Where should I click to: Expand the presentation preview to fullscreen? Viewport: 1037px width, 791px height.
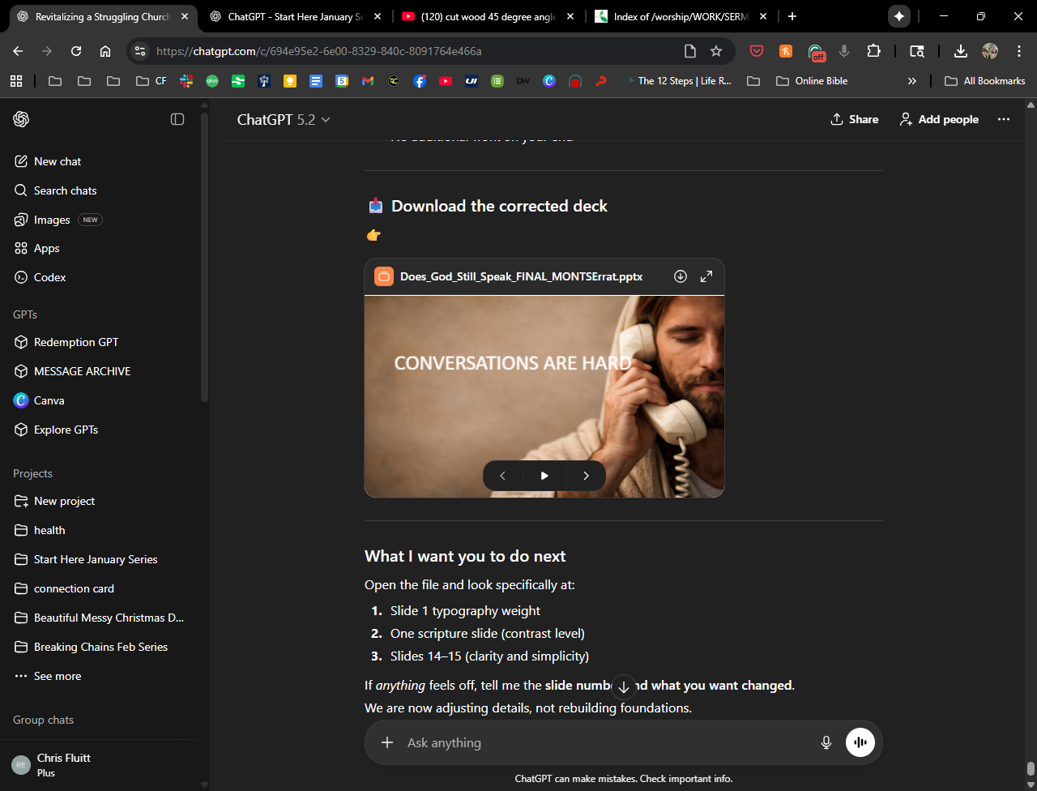(706, 276)
